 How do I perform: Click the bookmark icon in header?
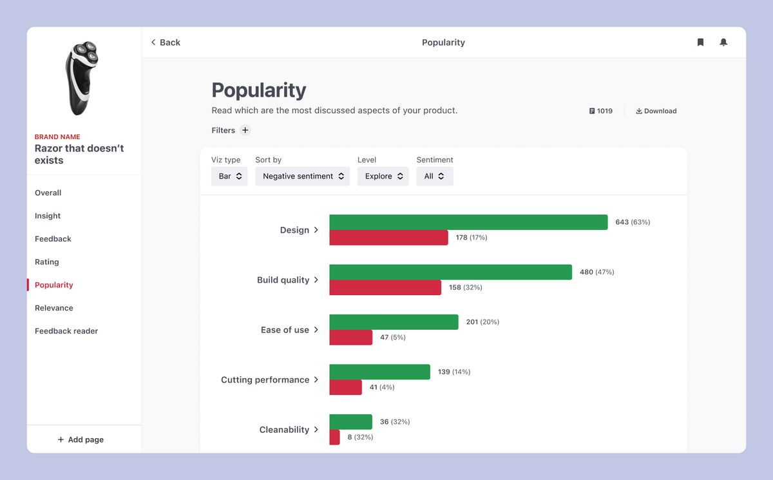700,43
